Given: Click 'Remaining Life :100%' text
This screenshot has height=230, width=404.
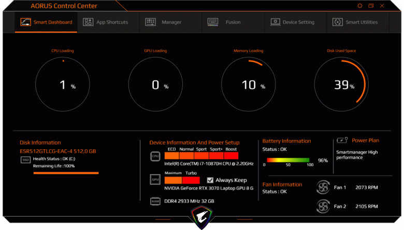Looking at the screenshot, I should tap(54, 166).
